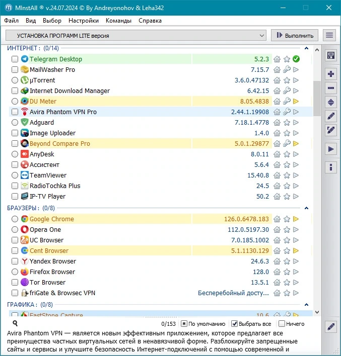
Task: Click yellow play arrow on Google Chrome row
Action: click(x=296, y=219)
